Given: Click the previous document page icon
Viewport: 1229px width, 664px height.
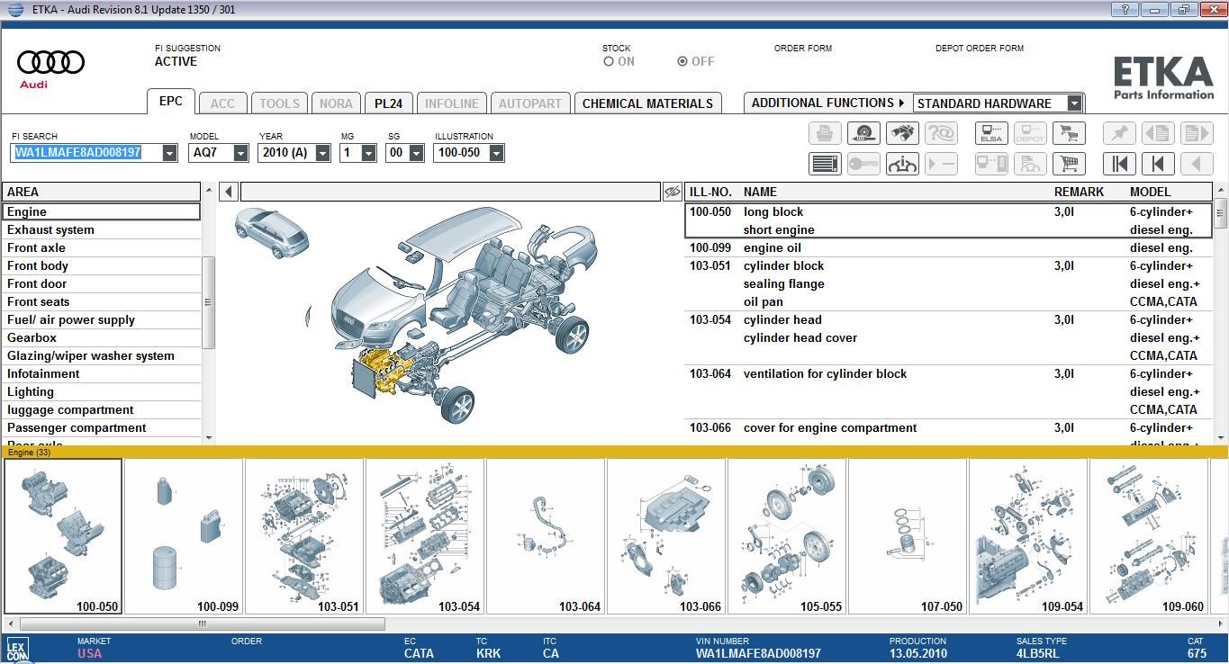Looking at the screenshot, I should 1158,133.
